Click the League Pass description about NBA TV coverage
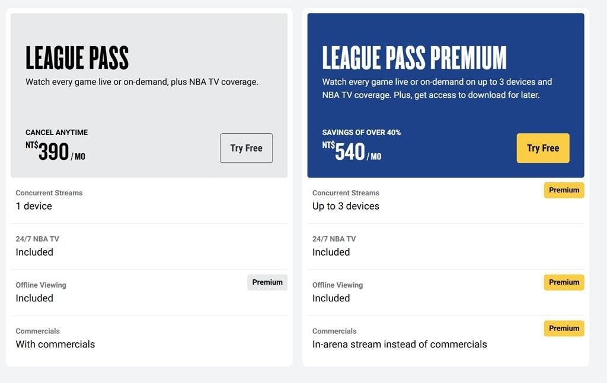 [x=142, y=82]
